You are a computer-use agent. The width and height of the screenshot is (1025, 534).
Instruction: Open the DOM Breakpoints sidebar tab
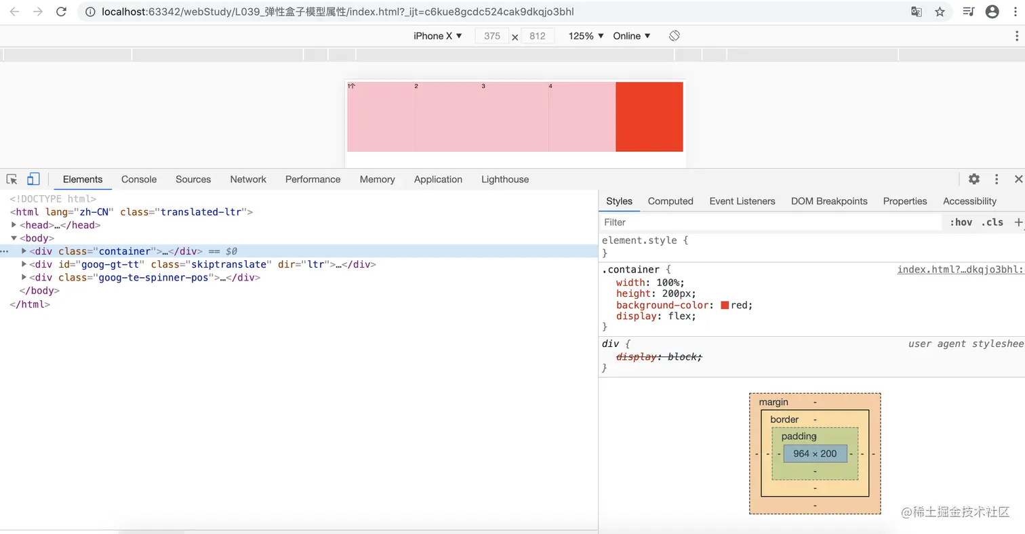[829, 201]
